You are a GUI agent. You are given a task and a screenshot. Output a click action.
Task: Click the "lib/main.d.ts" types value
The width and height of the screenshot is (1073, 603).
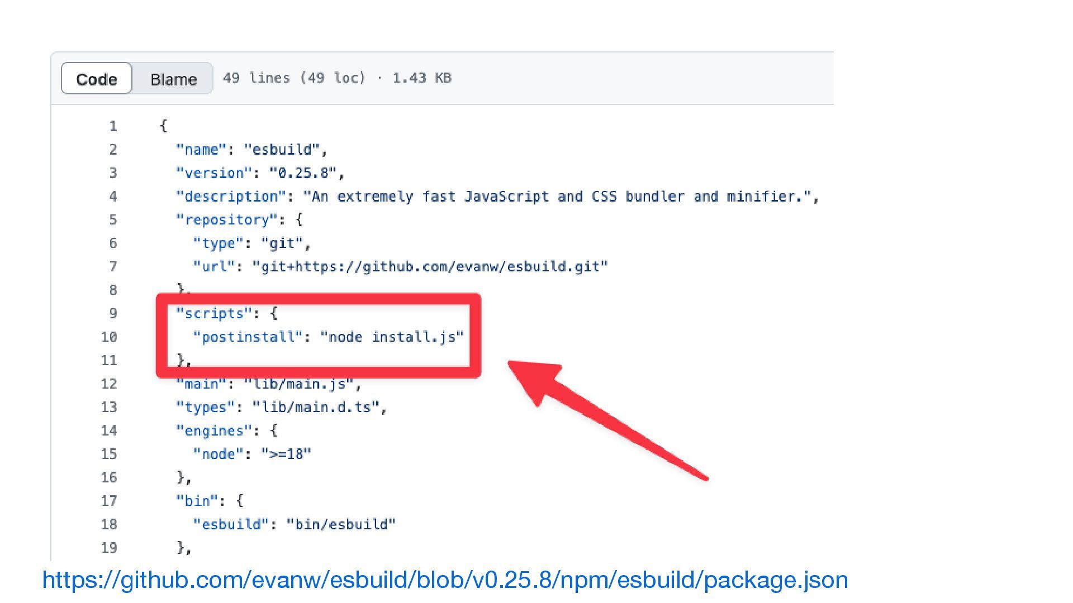point(316,407)
